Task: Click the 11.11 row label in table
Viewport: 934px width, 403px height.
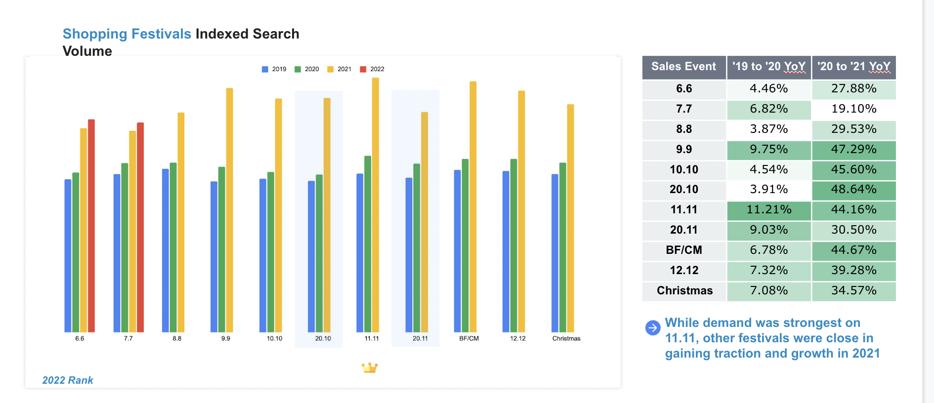Action: (x=684, y=210)
